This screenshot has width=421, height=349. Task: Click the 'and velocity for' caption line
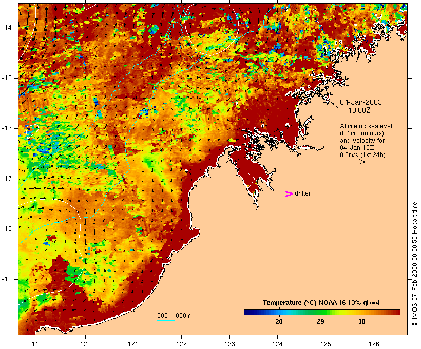tap(362, 141)
